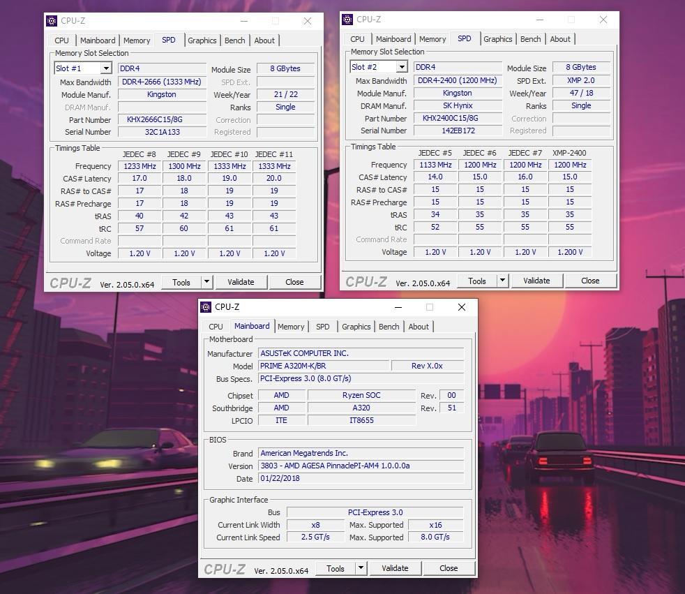Select SPD tab in Slot #1 window
This screenshot has width=685, height=594.
(x=169, y=40)
